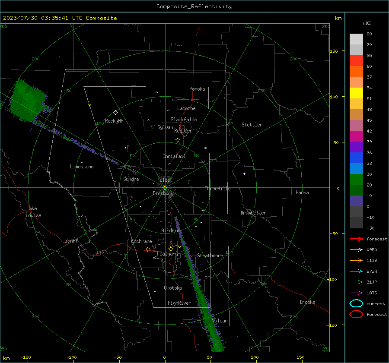Image resolution: width=389 pixels, height=363 pixels.
Task: Select the blue swatch between 36 and 33 dBZ
Action: [x=356, y=158]
